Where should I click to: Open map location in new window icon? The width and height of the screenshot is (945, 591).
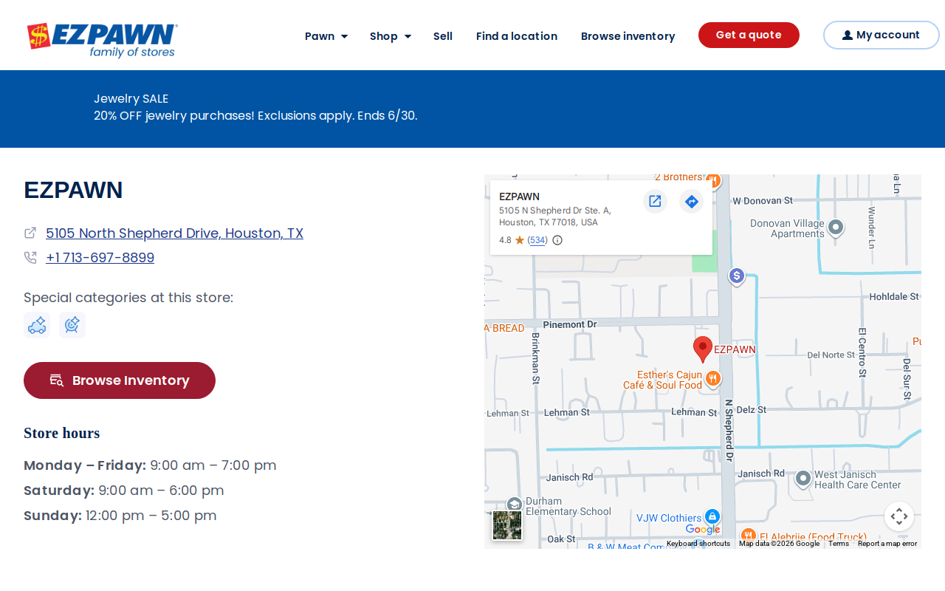655,201
